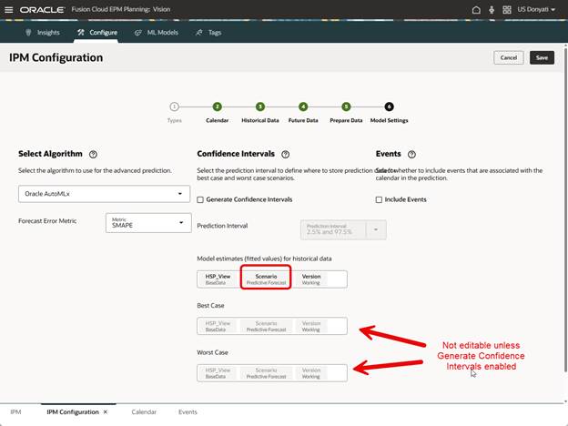Open help icon beside Events heading
Viewport: 568px width, 426px height.
[x=411, y=155]
